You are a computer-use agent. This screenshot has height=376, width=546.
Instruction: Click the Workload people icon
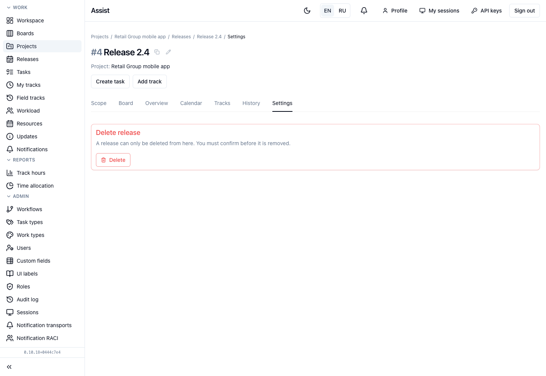point(10,111)
